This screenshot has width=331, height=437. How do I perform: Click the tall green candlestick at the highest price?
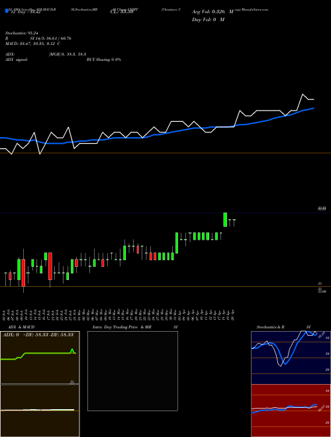point(225,220)
